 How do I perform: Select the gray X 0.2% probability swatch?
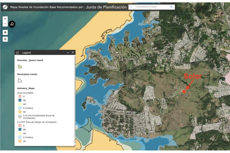pos(20,117)
